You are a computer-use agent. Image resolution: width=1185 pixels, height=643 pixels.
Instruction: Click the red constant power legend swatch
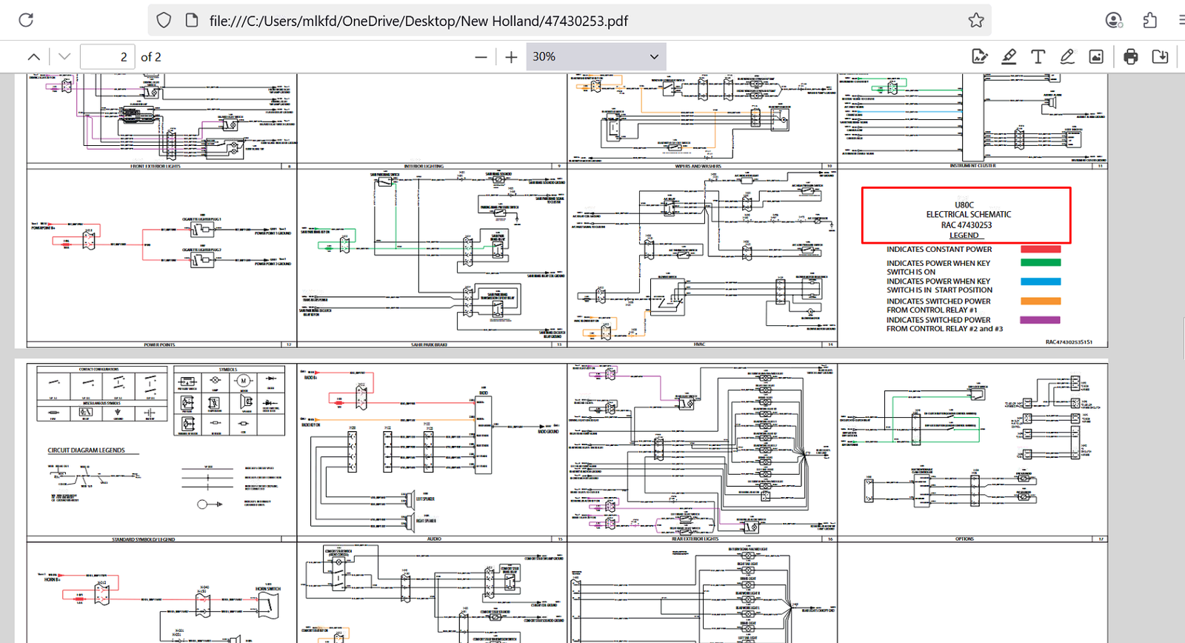(1041, 250)
